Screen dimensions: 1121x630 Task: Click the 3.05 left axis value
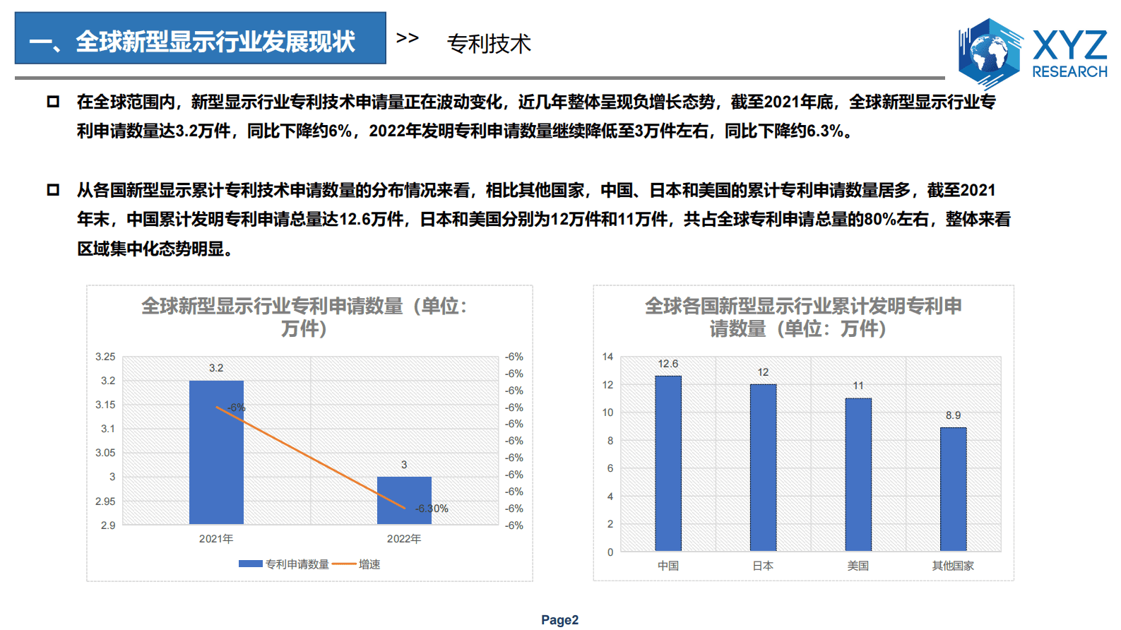105,453
